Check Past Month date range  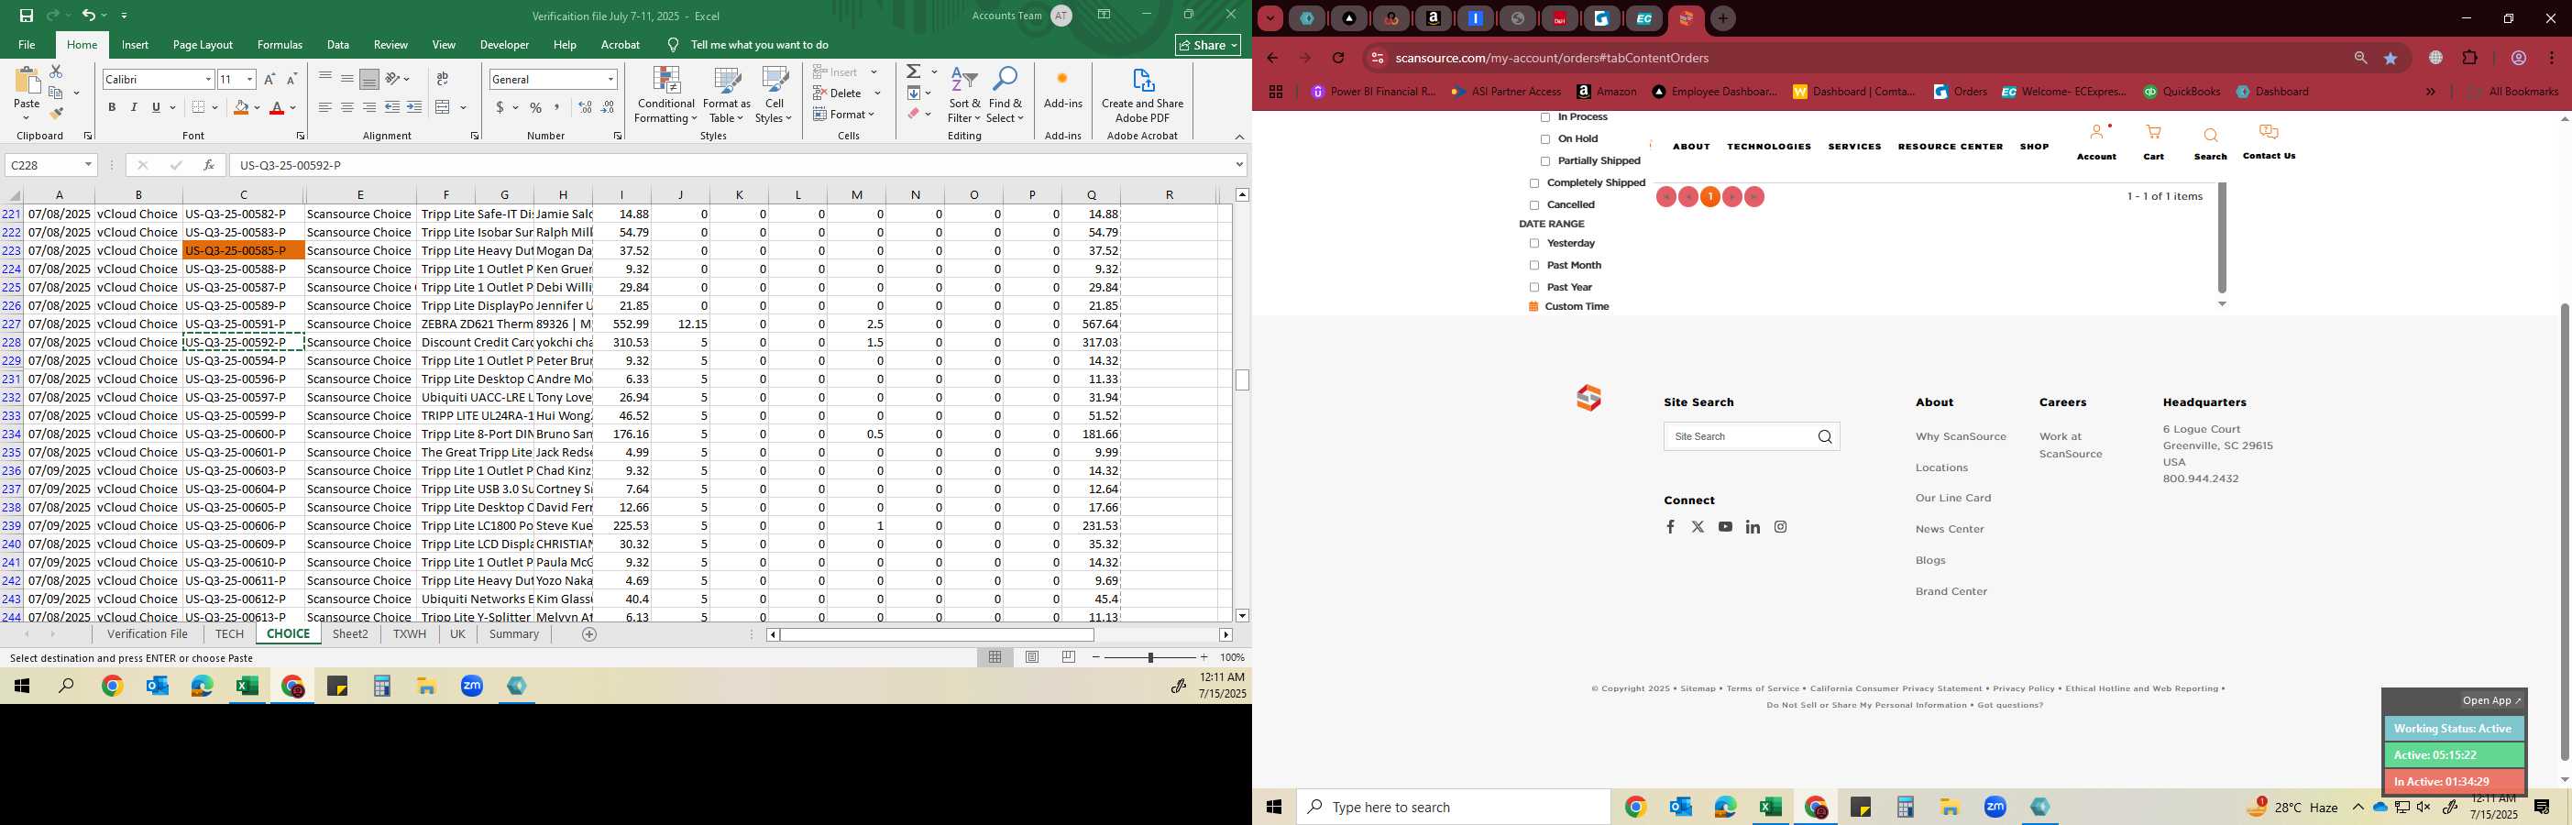click(x=1534, y=266)
